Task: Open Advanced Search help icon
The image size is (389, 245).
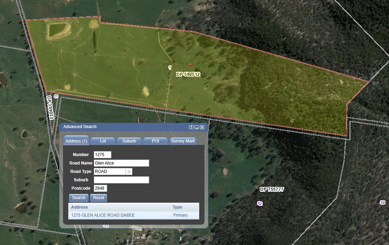Action: 191,127
